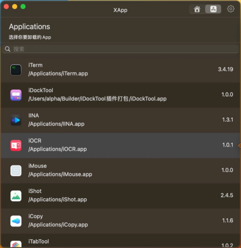241x248 pixels.
Task: Select the iDockTool name text
Action: click(x=41, y=90)
